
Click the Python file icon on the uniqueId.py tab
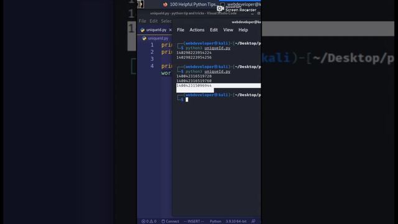click(142, 30)
